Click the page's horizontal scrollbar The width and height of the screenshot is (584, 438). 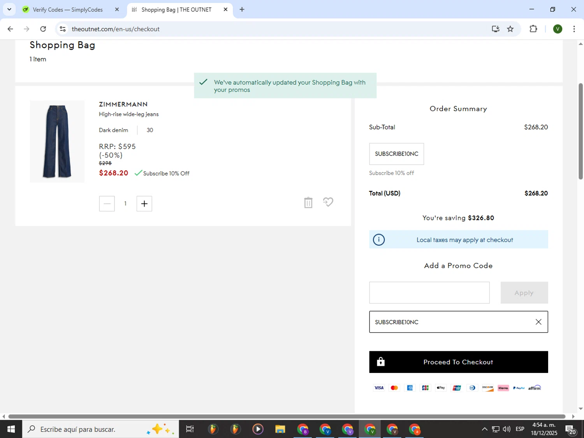tap(287, 416)
